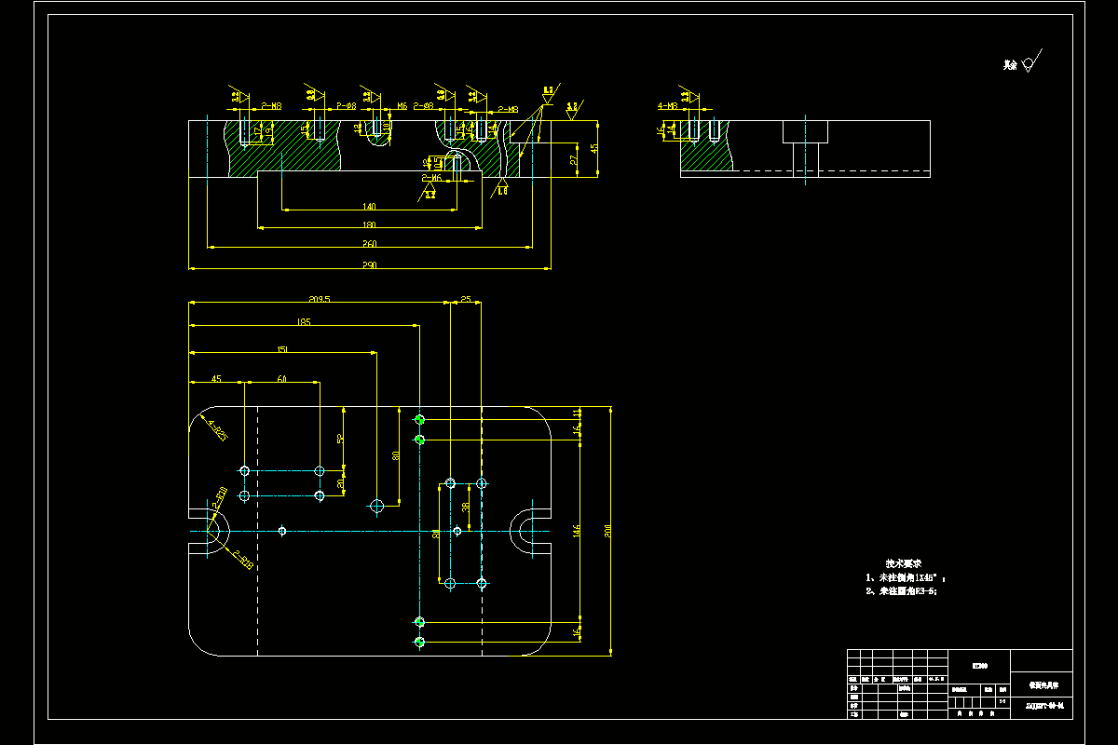Select the 20 vertical dimension below 52

coord(341,483)
